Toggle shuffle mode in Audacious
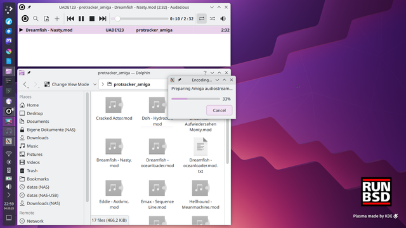 (x=213, y=18)
